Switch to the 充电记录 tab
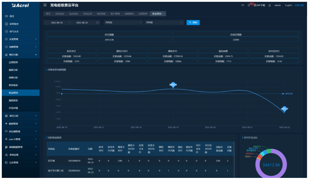The width and height of the screenshot is (314, 180). (x=87, y=14)
